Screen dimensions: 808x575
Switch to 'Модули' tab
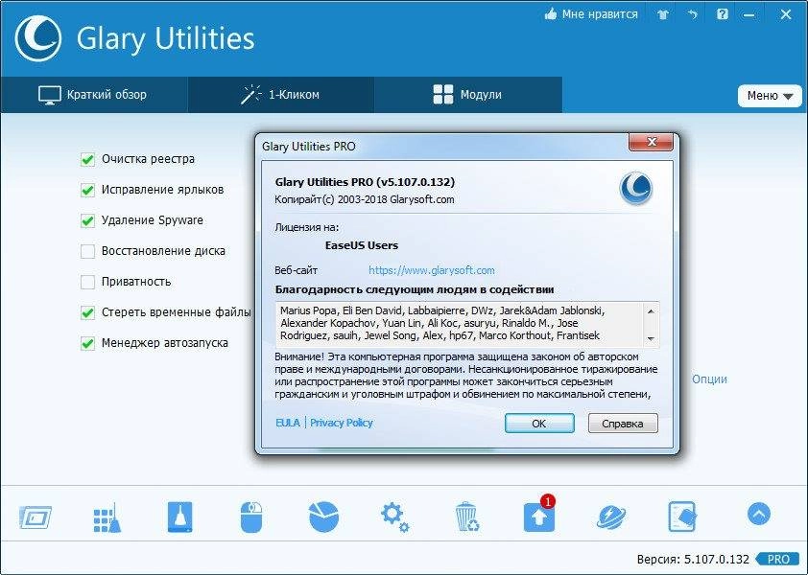(468, 95)
